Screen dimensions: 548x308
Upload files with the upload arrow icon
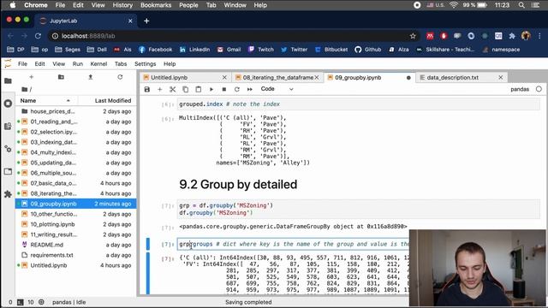[x=91, y=77]
